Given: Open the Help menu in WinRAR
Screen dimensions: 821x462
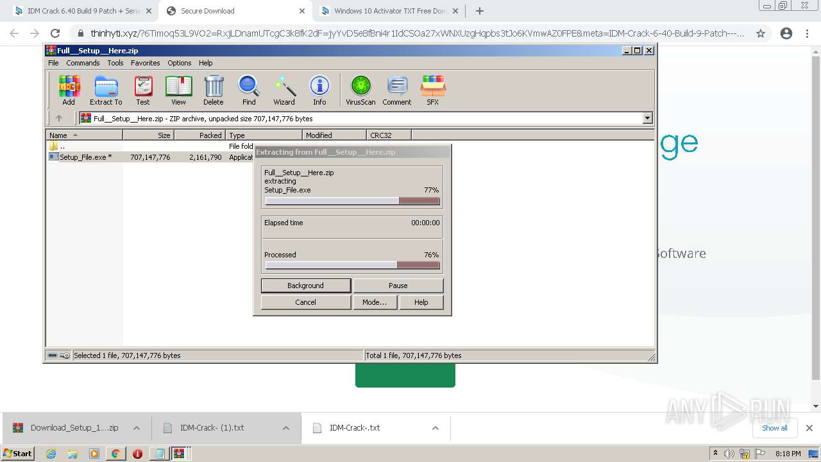Looking at the screenshot, I should point(205,63).
